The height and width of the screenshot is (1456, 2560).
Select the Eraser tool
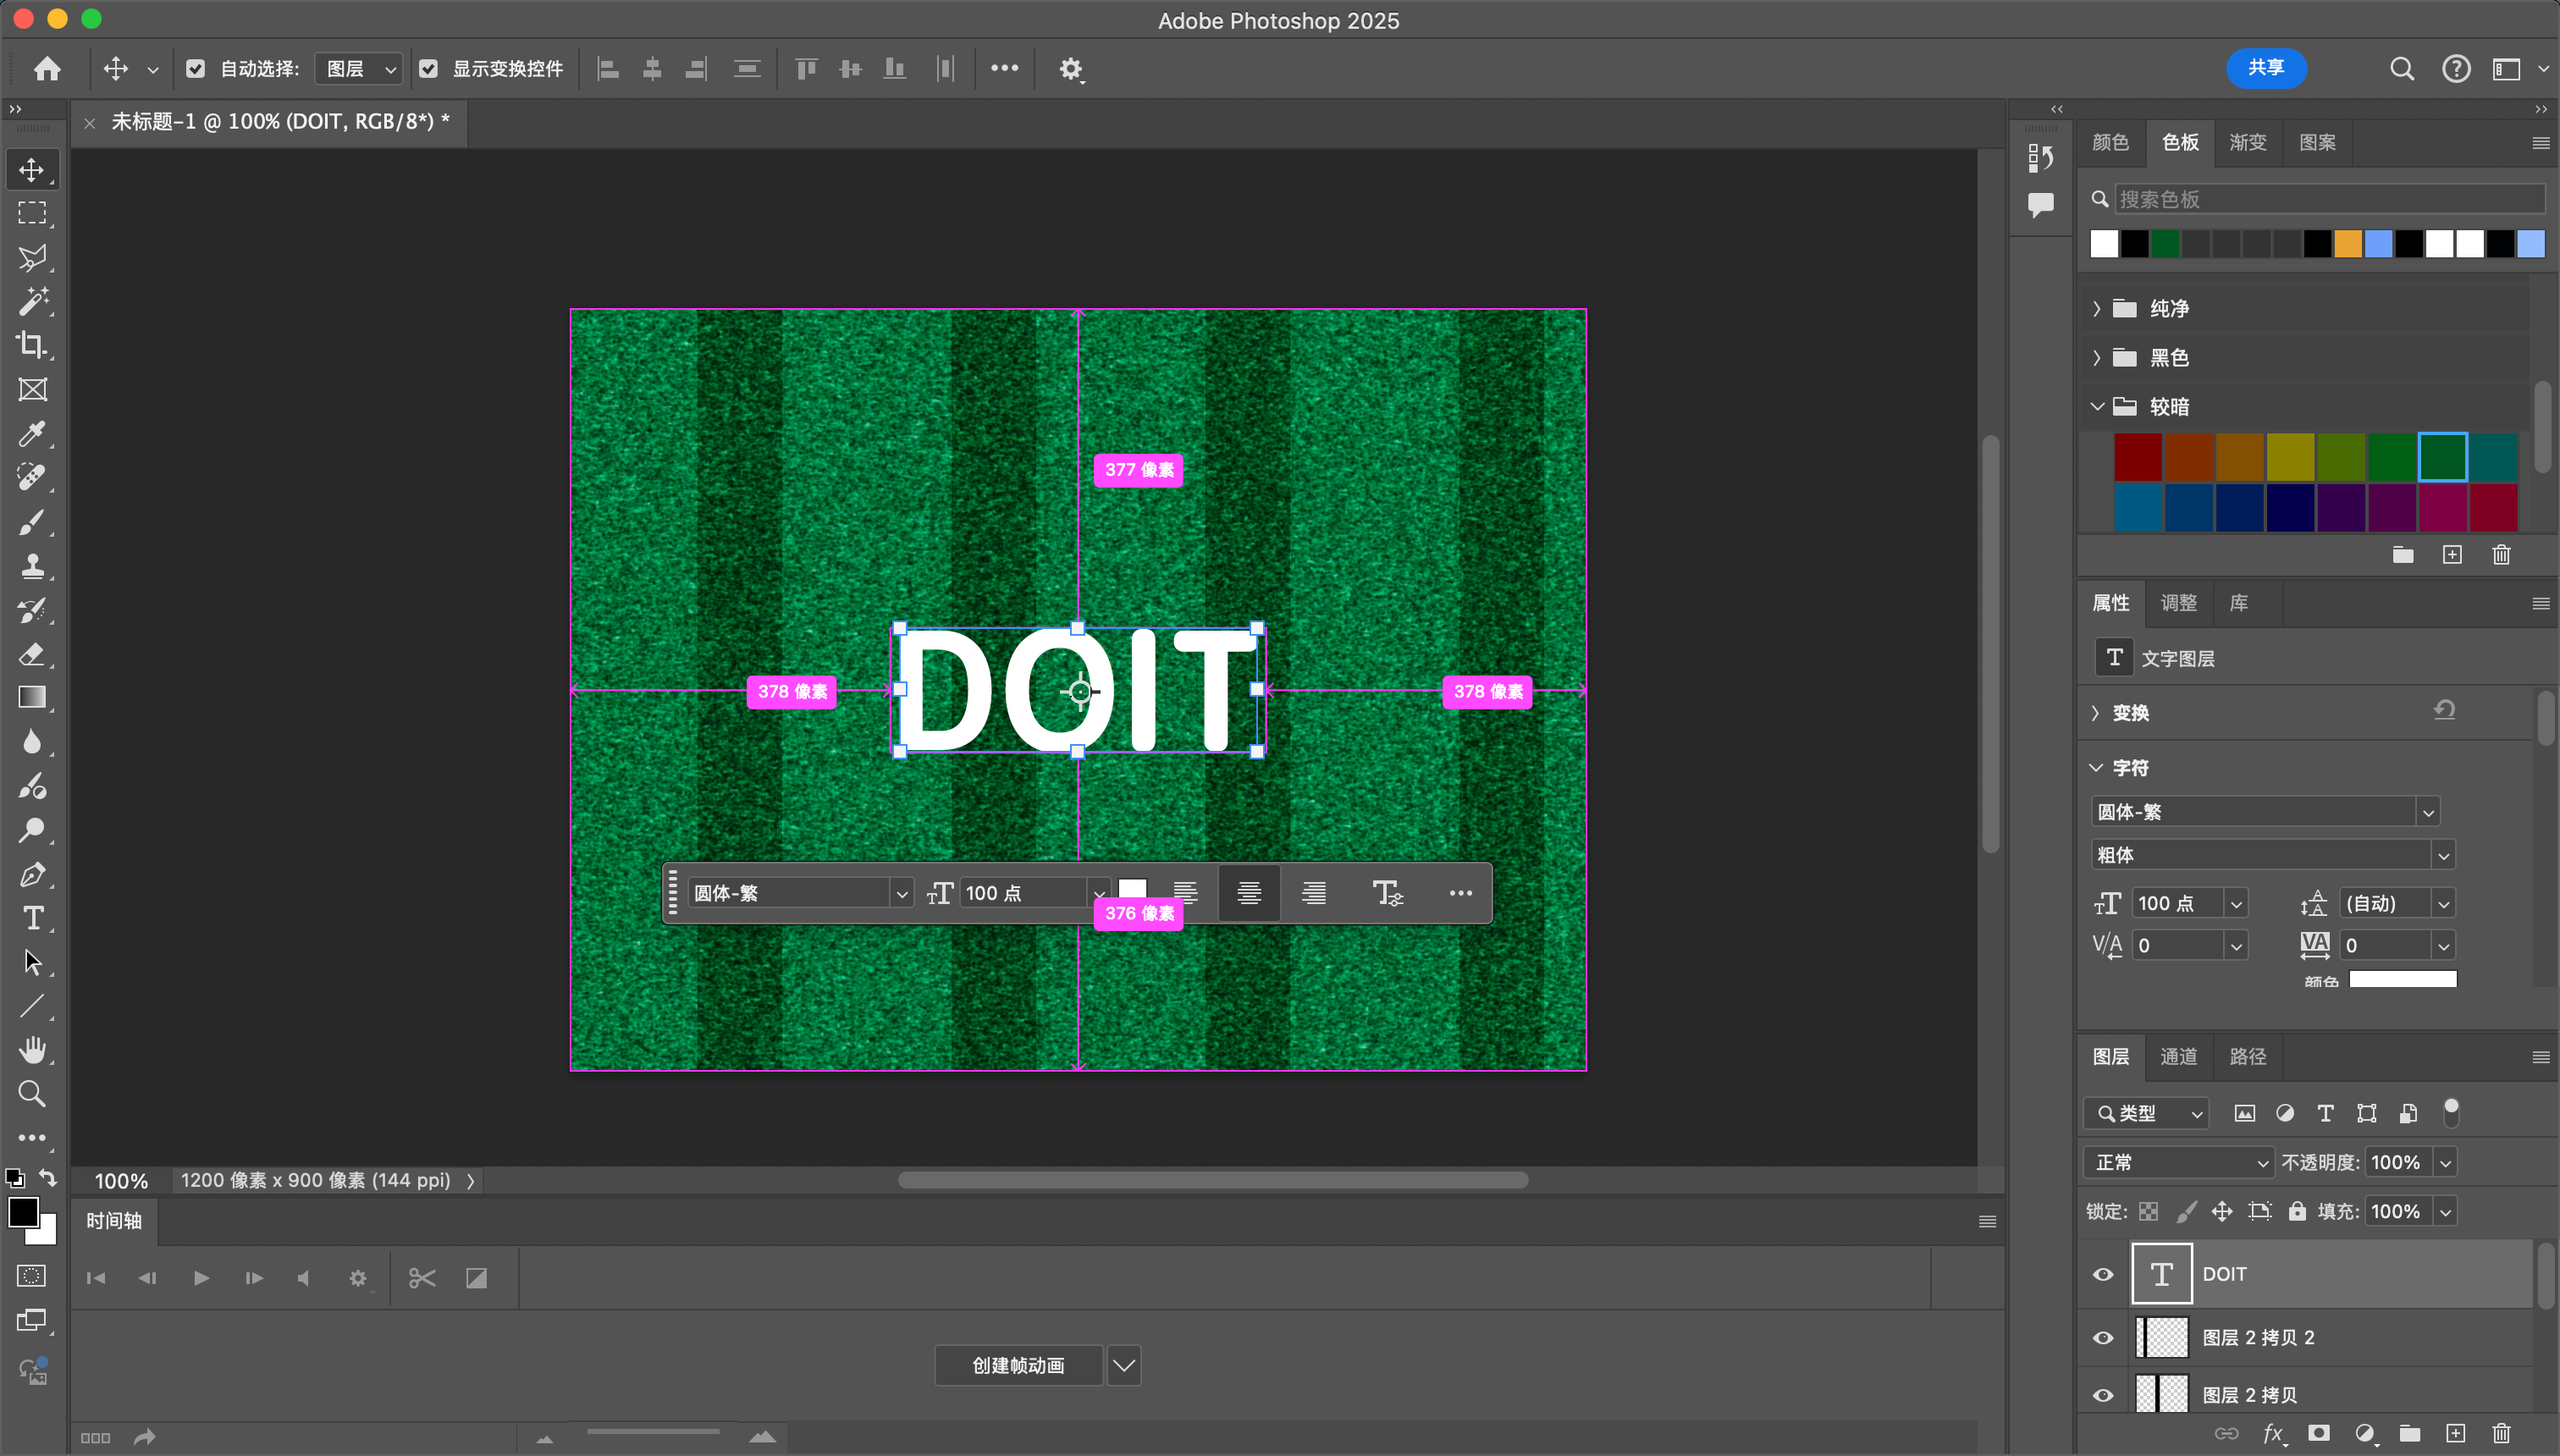(32, 654)
